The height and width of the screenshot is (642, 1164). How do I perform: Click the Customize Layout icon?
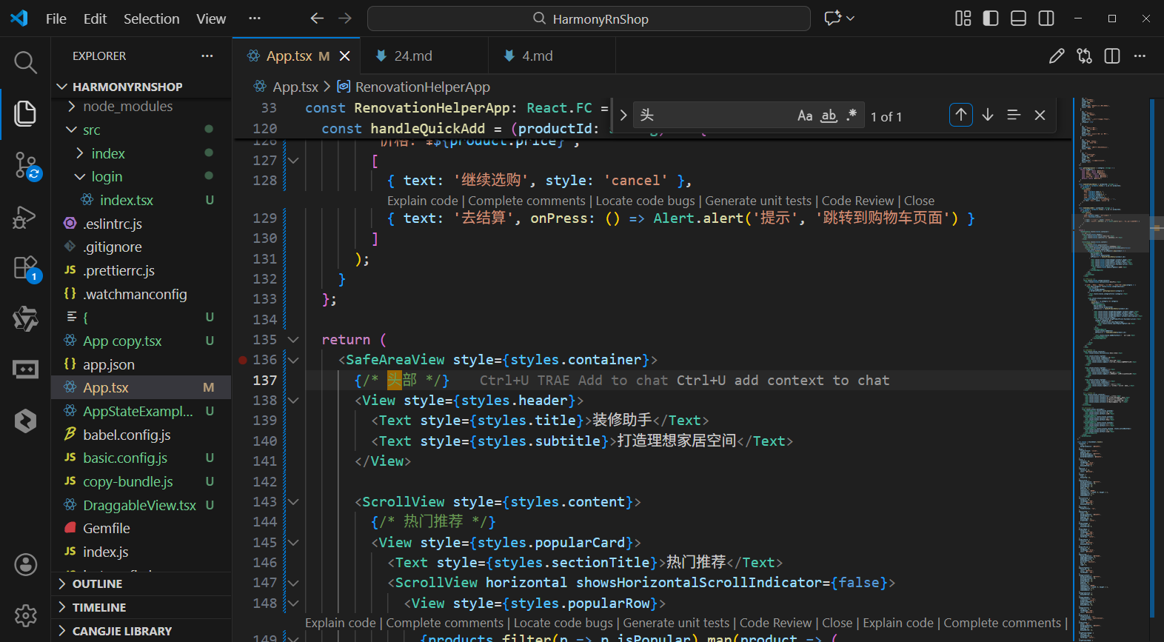coord(963,19)
